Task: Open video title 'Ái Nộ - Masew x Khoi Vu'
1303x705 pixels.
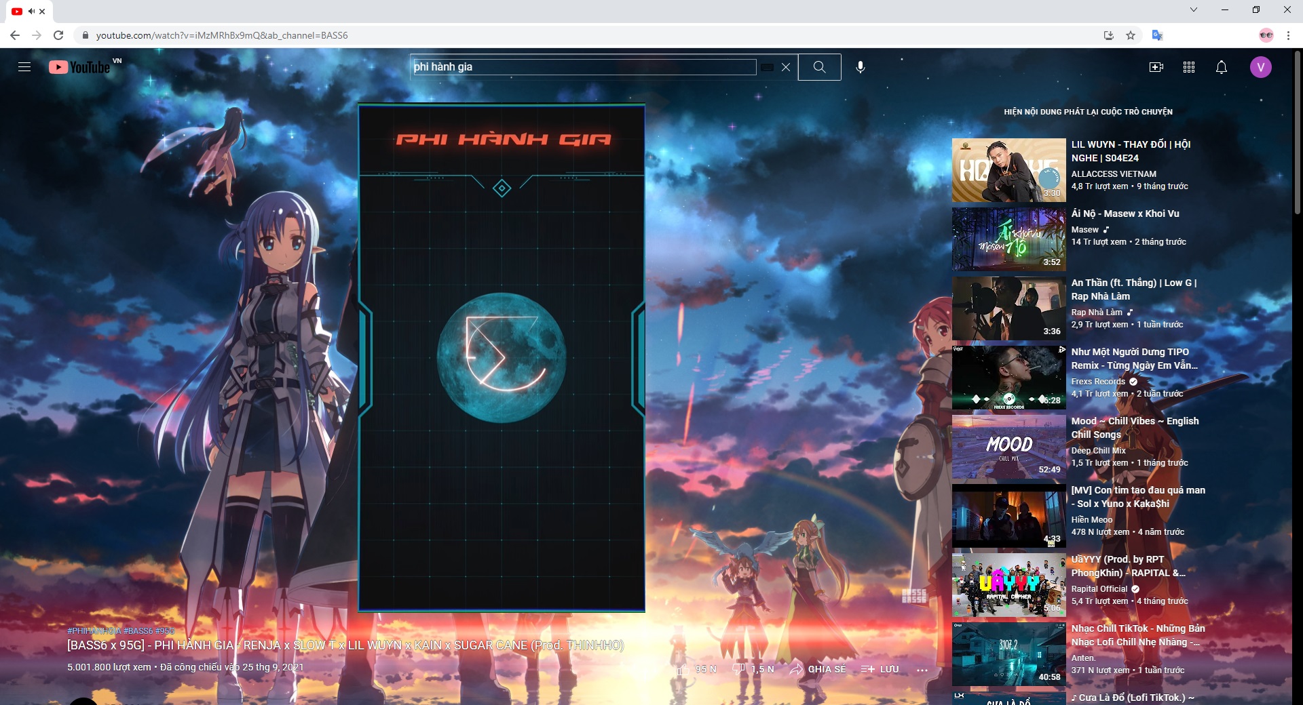Action: (x=1125, y=214)
